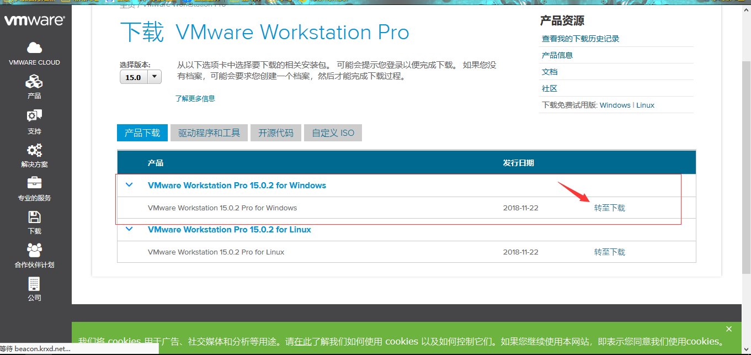Screen dimensions: 751x355
Task: Click the 产品资源 heading
Action: click(x=562, y=21)
